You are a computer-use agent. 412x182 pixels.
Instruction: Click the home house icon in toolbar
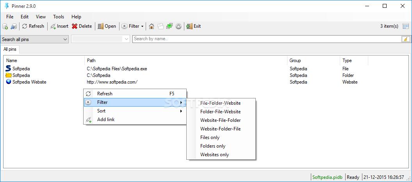click(152, 26)
